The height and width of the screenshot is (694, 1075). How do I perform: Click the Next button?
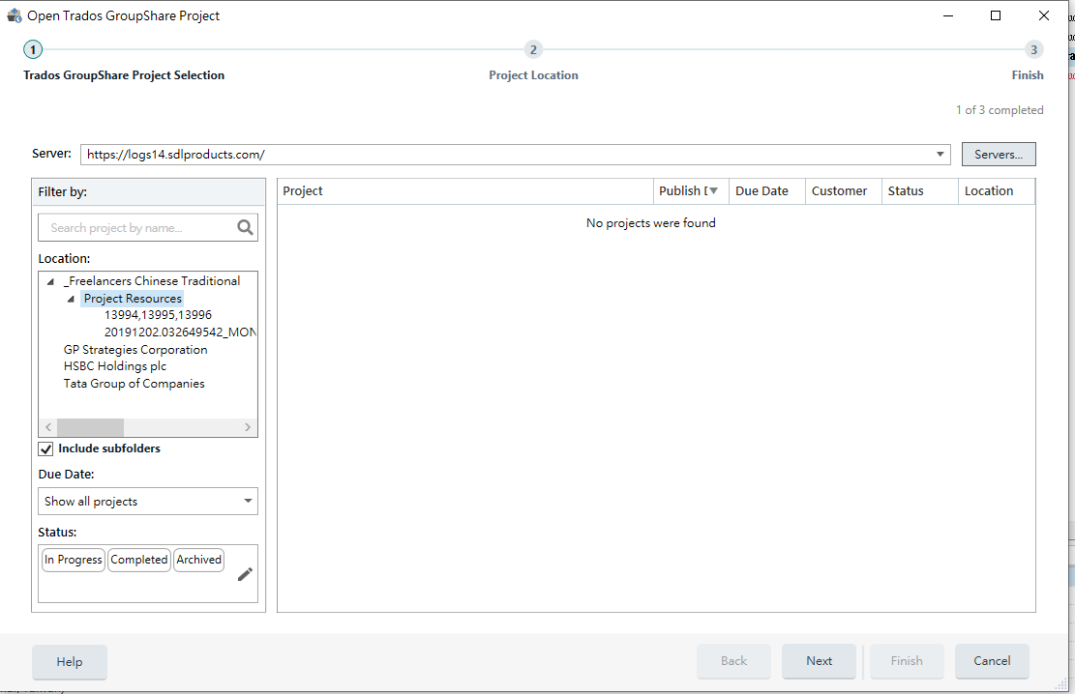[x=819, y=661]
